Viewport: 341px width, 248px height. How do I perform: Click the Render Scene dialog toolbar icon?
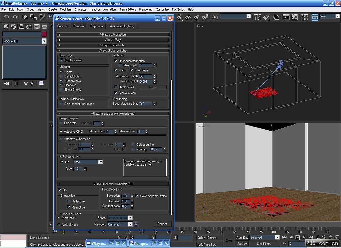pos(315,17)
